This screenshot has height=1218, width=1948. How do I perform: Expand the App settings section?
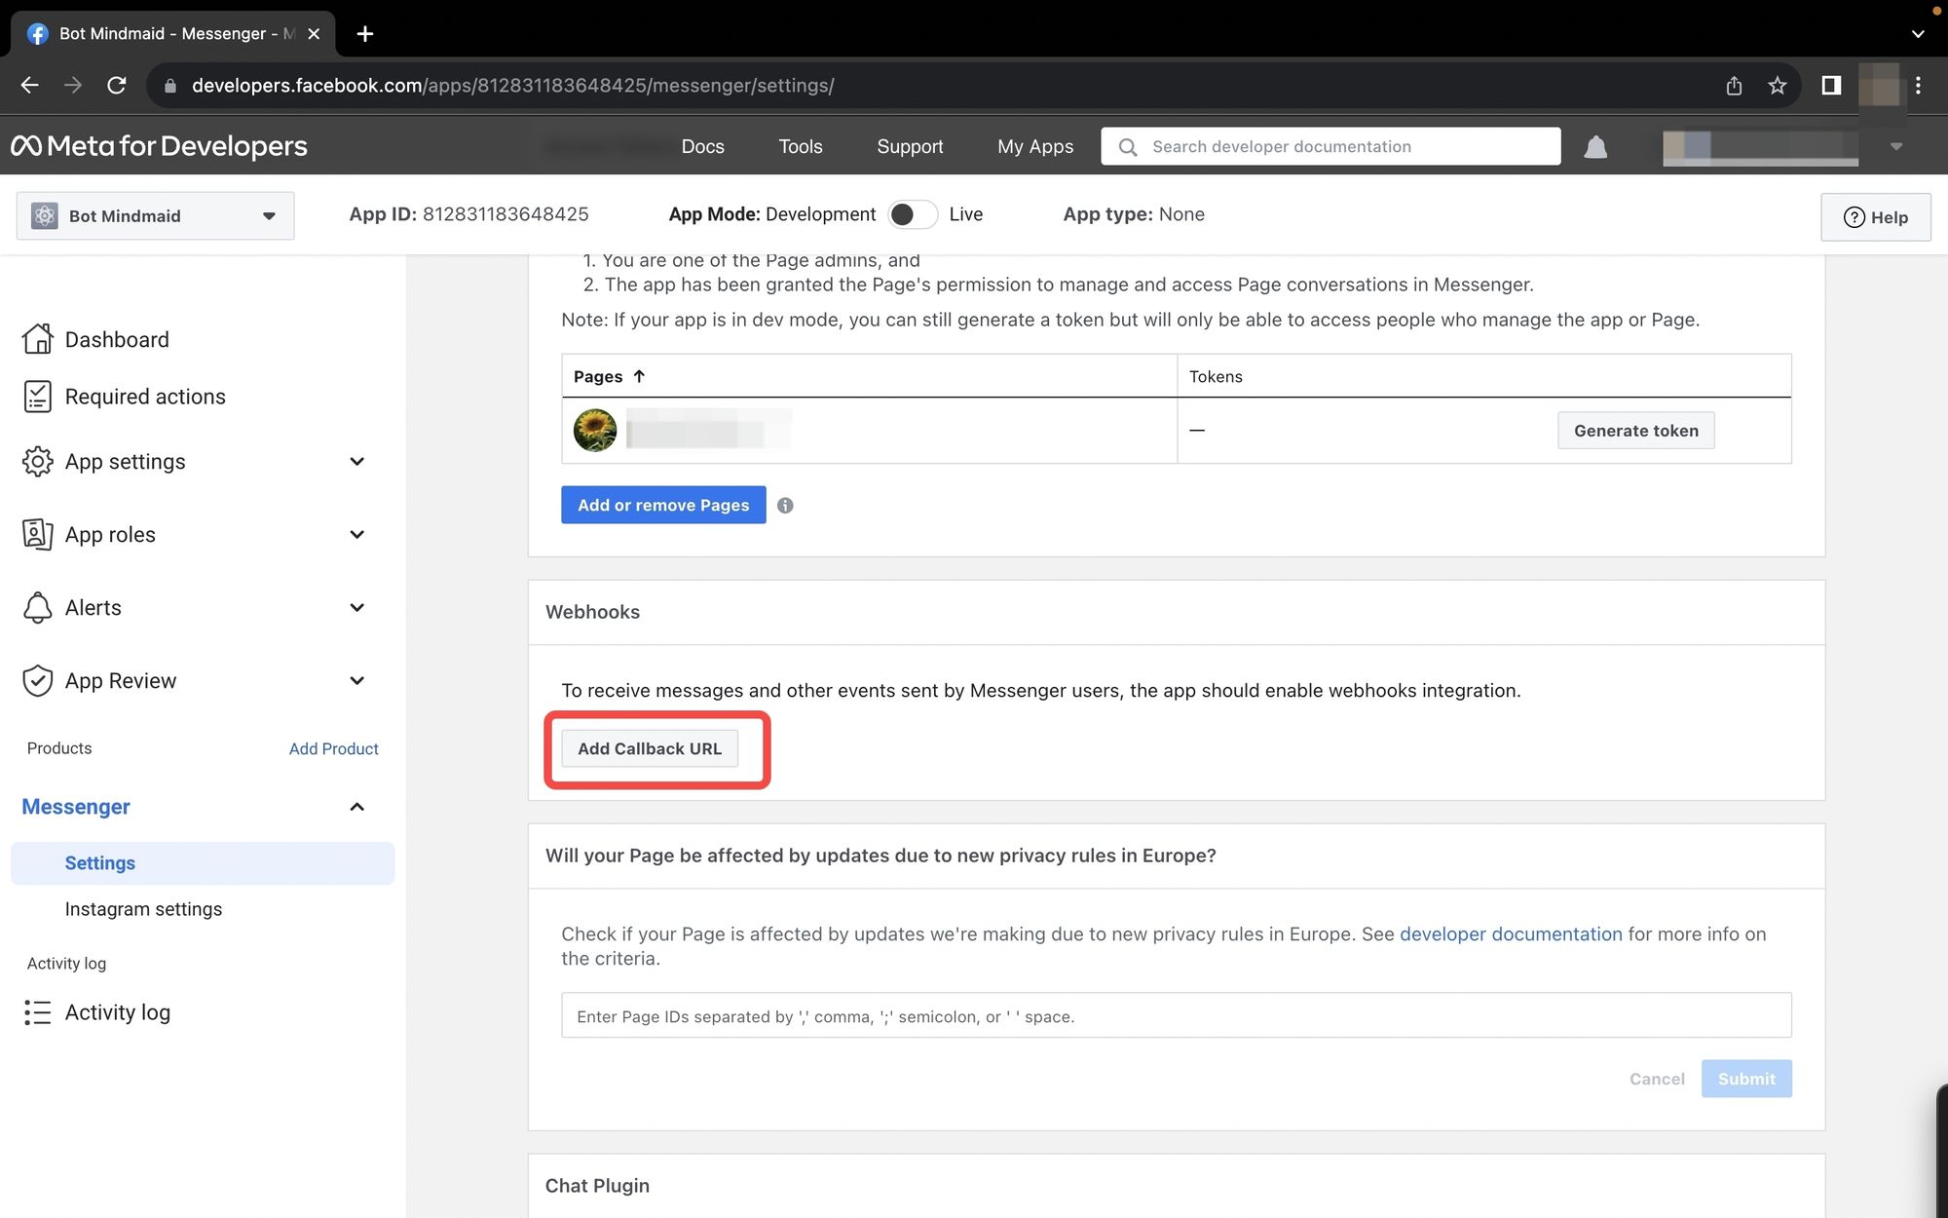[357, 462]
